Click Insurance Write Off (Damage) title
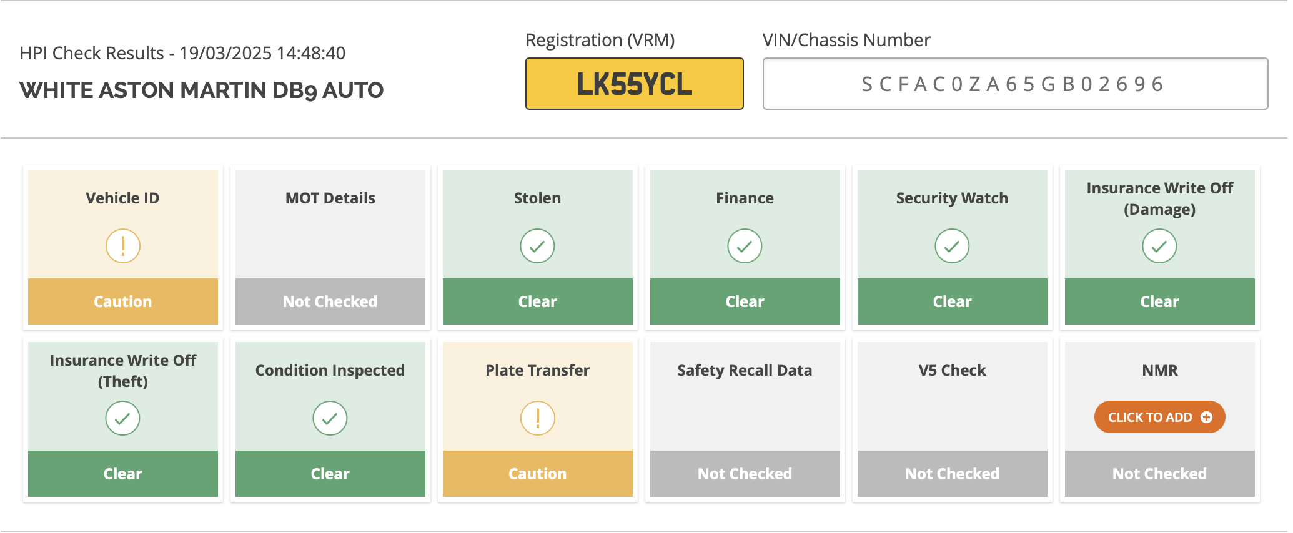The height and width of the screenshot is (533, 1293). (1160, 198)
